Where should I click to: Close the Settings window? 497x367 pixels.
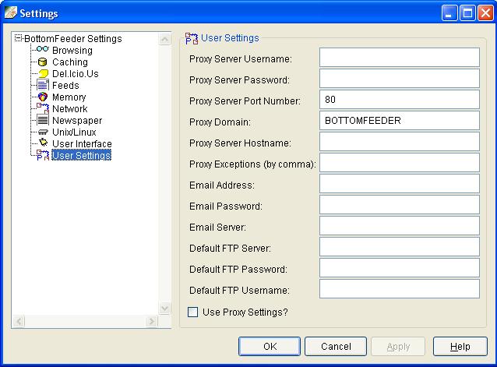(485, 13)
